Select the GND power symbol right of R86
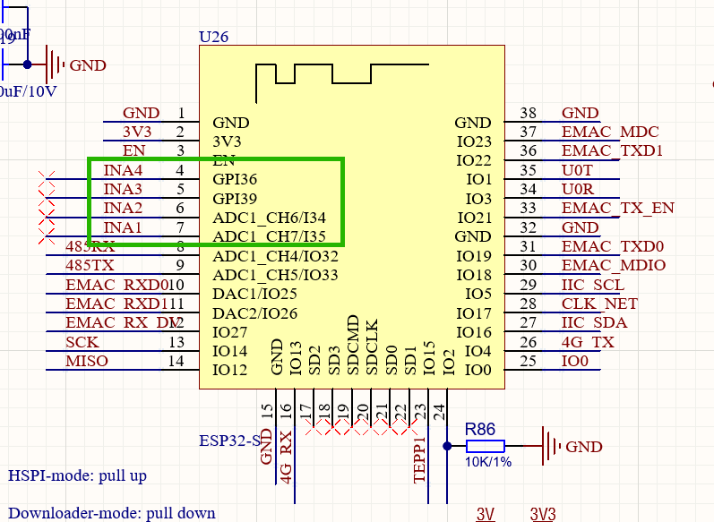 546,446
